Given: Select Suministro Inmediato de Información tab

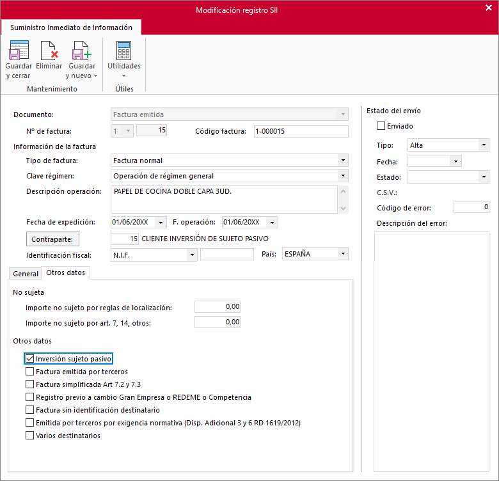Looking at the screenshot, I should 71,28.
